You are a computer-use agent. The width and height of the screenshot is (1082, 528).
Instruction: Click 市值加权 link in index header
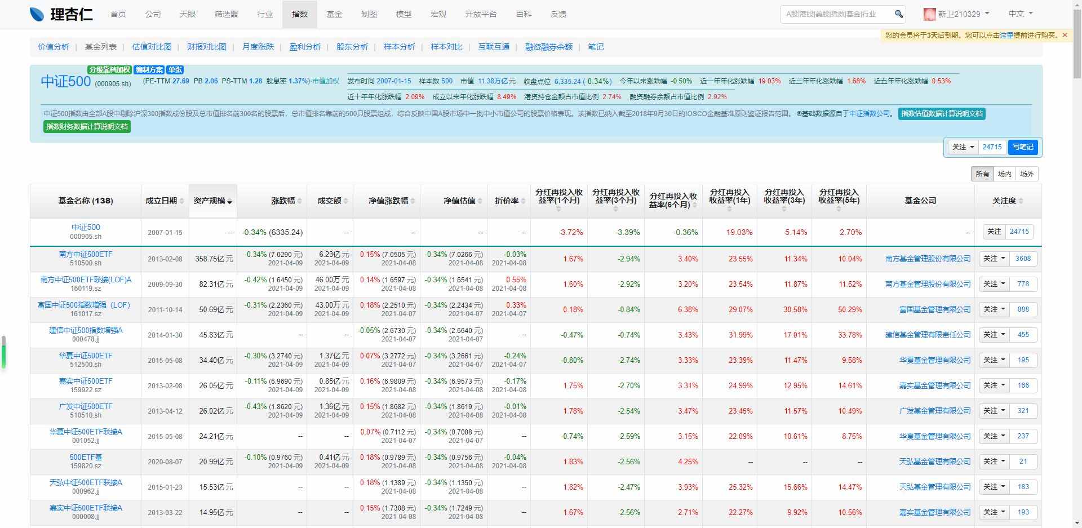(326, 81)
